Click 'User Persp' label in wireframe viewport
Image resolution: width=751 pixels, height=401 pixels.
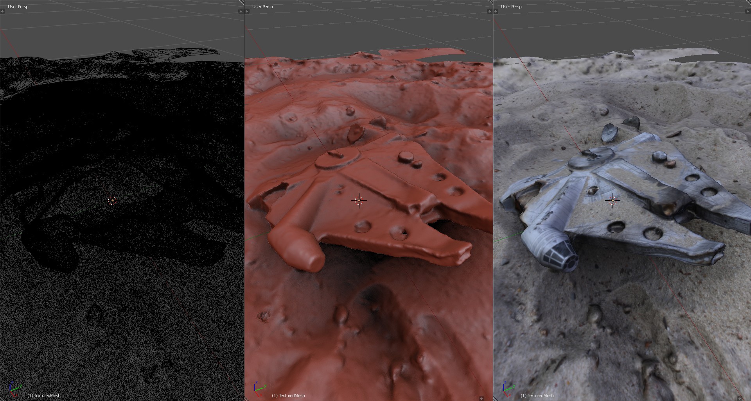[x=18, y=7]
